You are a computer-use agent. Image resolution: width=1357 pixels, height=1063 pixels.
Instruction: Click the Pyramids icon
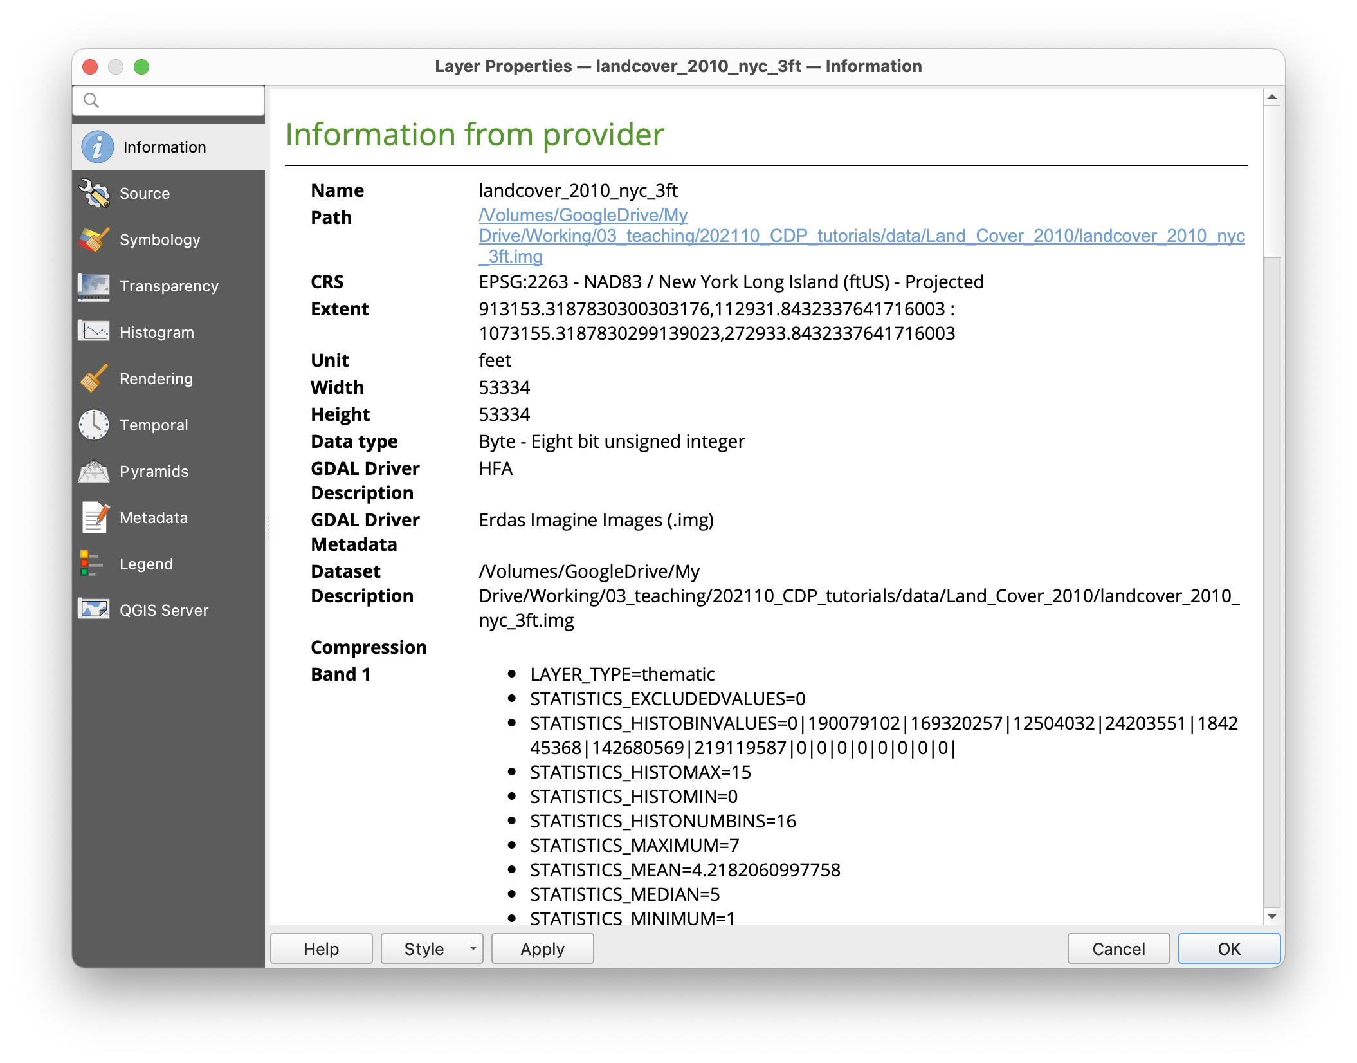(x=95, y=472)
